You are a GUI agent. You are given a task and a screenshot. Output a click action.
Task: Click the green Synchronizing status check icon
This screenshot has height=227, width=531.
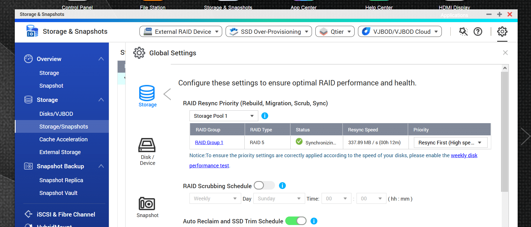click(x=299, y=141)
